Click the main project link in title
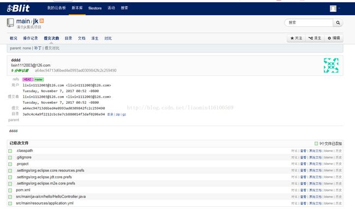This screenshot has height=209, width=355. 23,21
